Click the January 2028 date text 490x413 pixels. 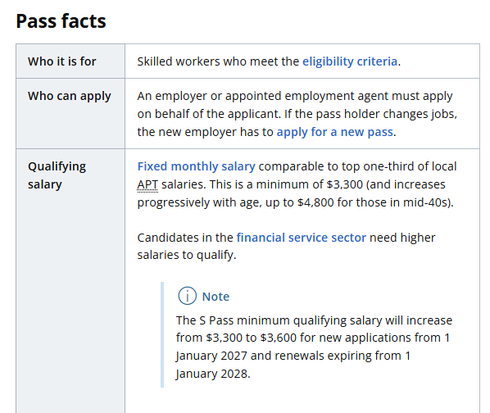[212, 374]
